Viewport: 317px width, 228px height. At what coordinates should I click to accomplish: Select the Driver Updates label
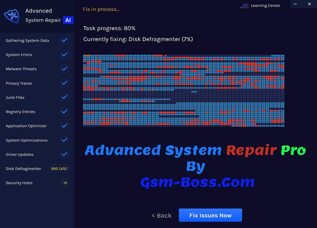click(x=20, y=155)
